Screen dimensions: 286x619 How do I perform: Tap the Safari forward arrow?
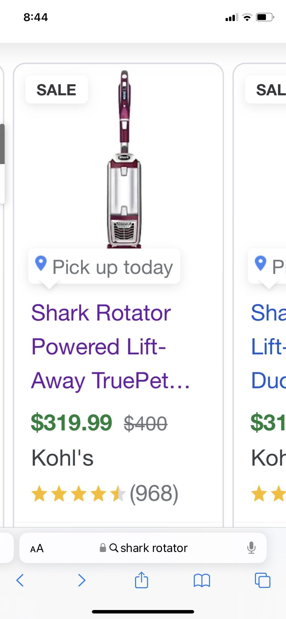tap(82, 580)
